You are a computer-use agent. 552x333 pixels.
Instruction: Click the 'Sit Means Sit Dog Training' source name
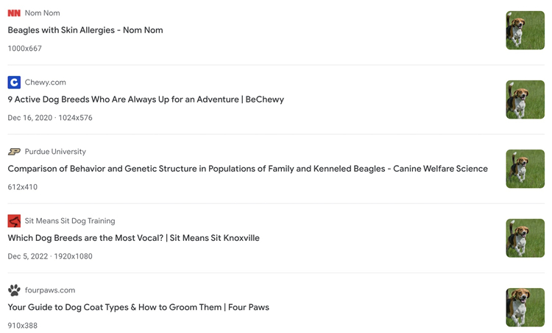coord(70,221)
